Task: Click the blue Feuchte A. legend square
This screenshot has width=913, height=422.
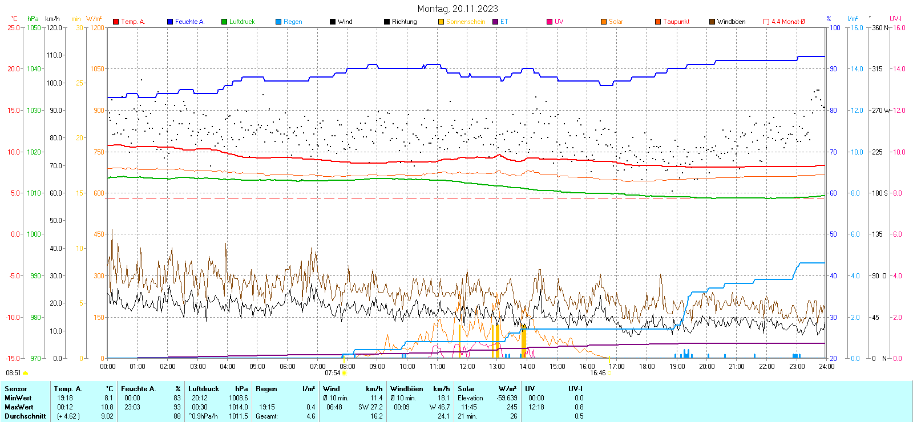Action: (x=170, y=22)
